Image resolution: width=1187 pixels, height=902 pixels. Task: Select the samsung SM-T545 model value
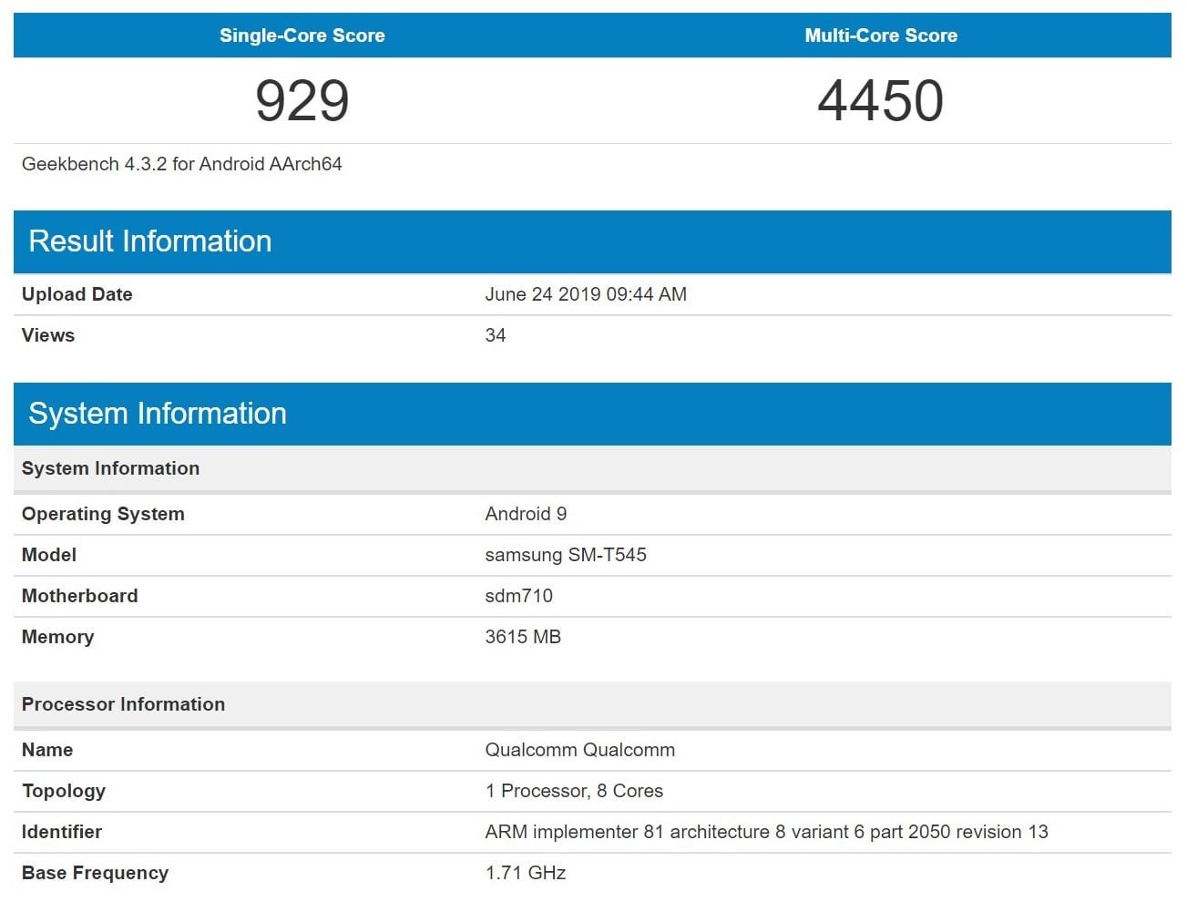(x=566, y=555)
